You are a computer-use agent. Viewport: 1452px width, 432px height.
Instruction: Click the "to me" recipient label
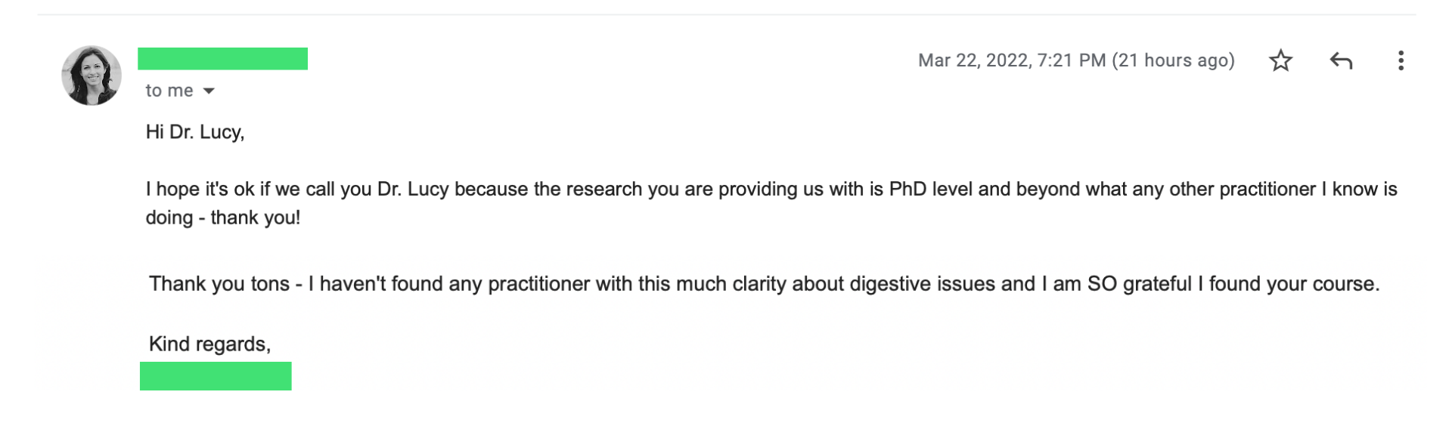pos(169,91)
